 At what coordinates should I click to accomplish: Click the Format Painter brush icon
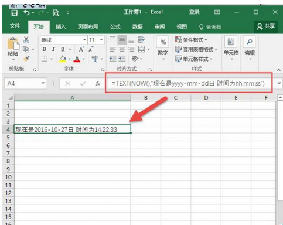coord(26,59)
